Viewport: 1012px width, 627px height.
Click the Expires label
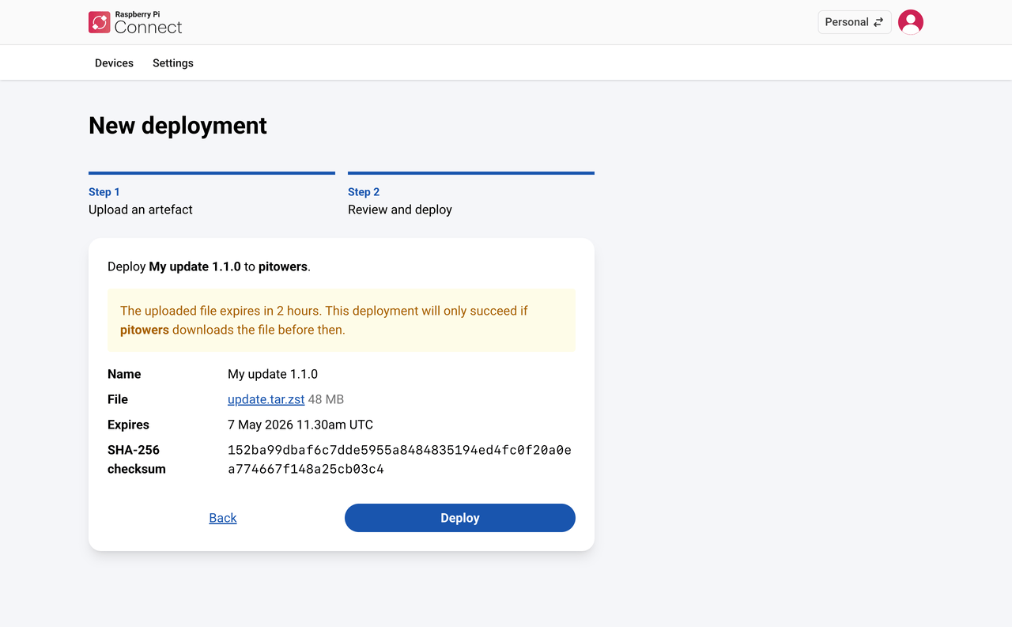point(128,425)
